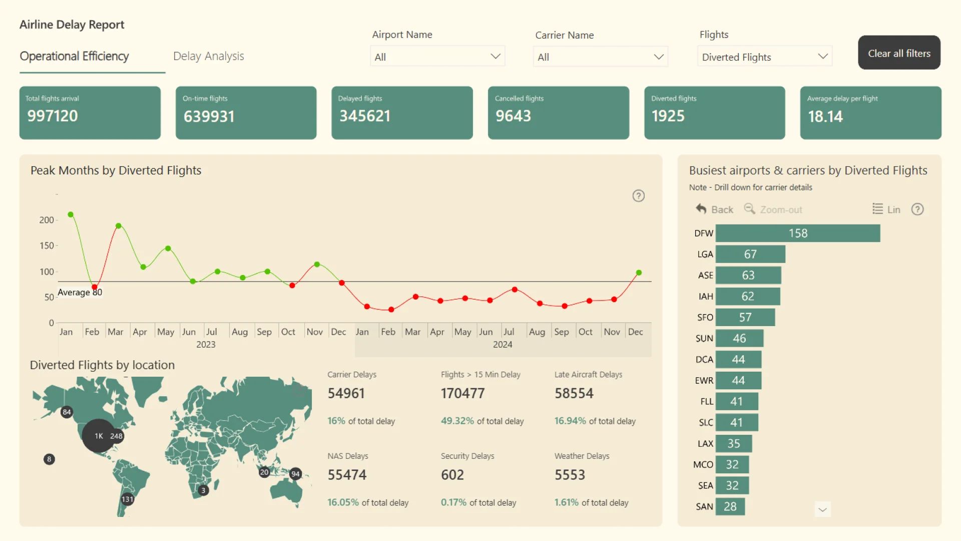Image resolution: width=961 pixels, height=541 pixels.
Task: Select the FLL bar showing 41
Action: (737, 402)
